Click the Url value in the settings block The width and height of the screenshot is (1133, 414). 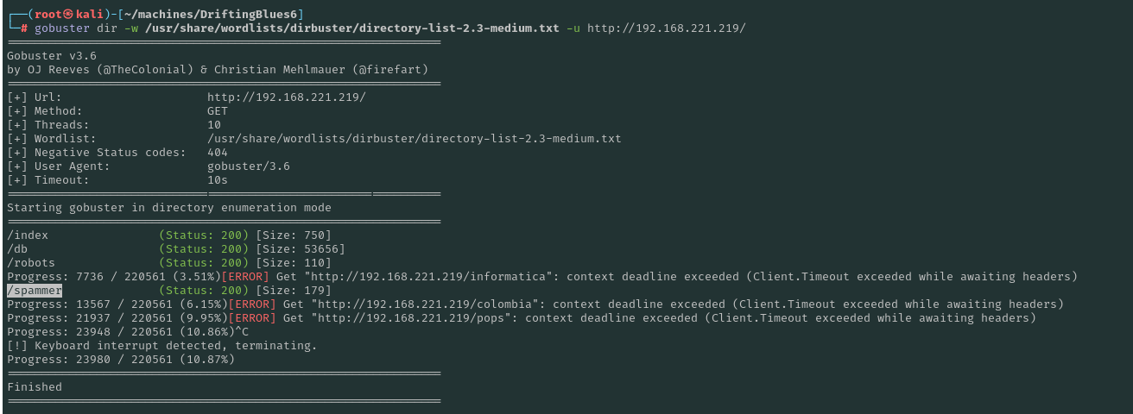click(x=286, y=97)
